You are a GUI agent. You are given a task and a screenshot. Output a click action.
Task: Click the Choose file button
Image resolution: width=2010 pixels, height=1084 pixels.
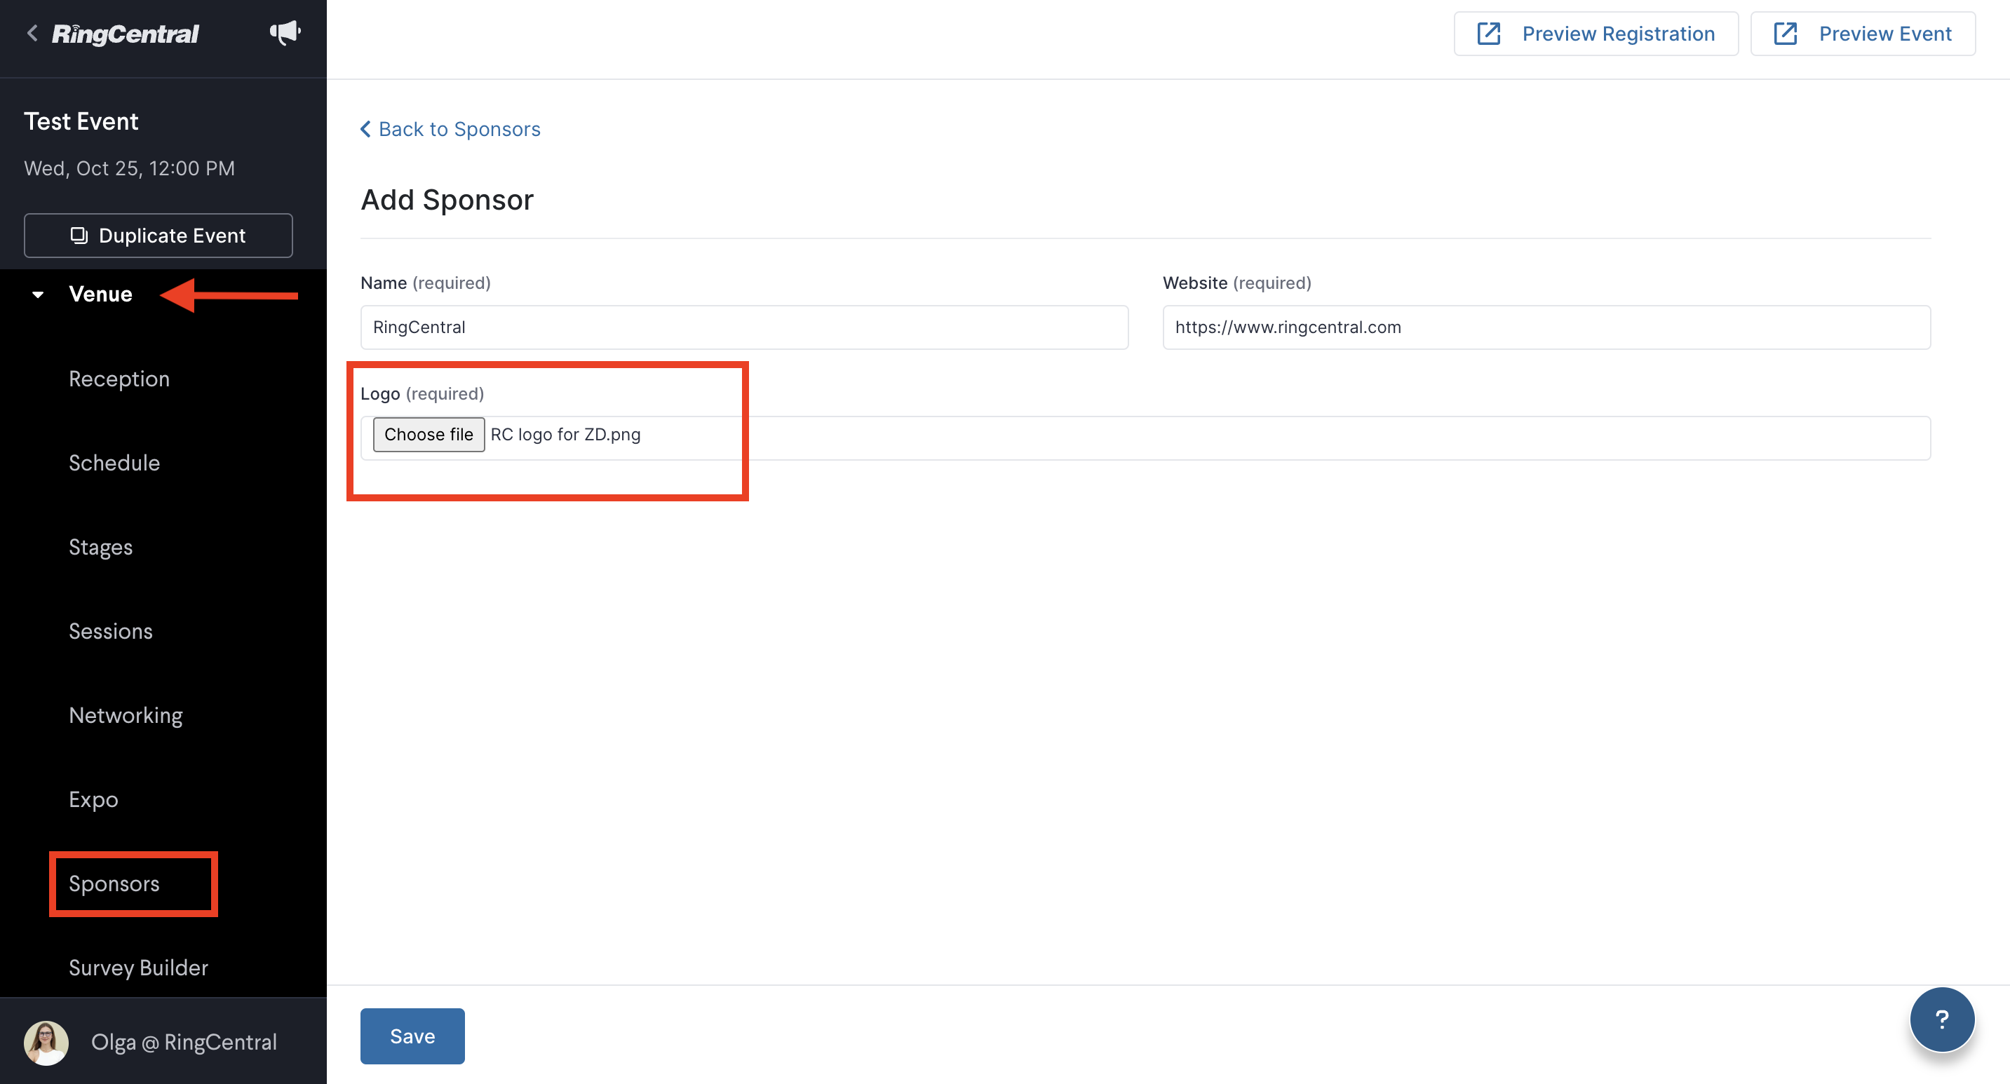429,435
